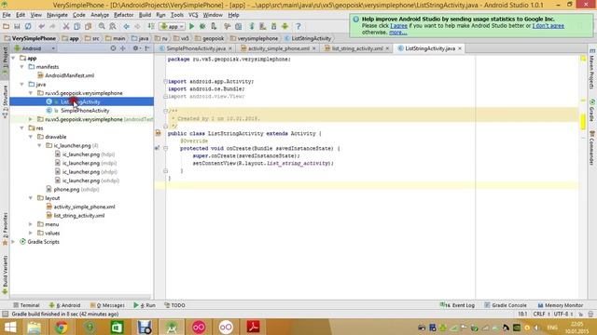Switch to list_string_activity.xml tab

pos(356,48)
